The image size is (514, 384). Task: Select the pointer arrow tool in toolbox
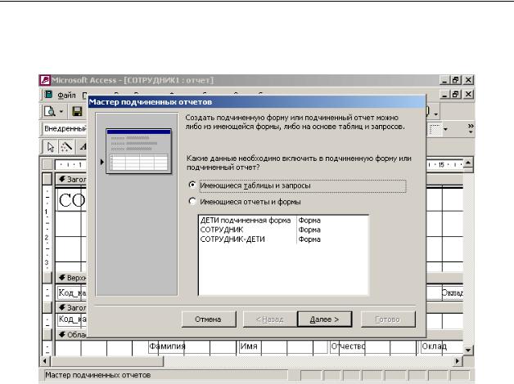50,147
